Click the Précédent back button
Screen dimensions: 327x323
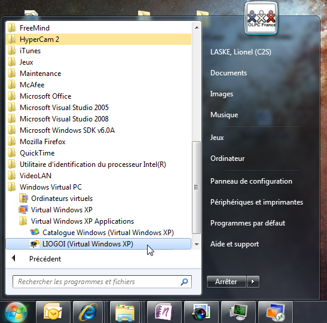[36, 259]
